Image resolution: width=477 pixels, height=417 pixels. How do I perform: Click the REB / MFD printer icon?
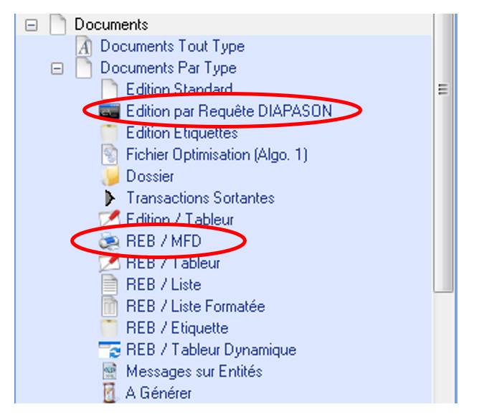[x=109, y=242]
